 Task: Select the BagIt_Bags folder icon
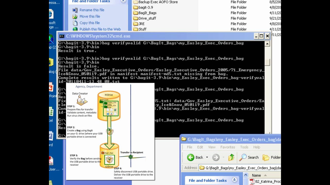pos(136,13)
